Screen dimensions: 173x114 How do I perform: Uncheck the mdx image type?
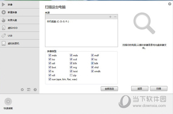tap(50, 55)
